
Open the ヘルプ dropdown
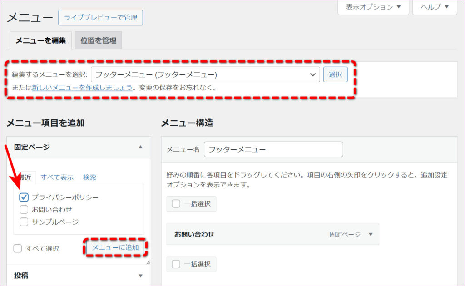[x=434, y=7]
